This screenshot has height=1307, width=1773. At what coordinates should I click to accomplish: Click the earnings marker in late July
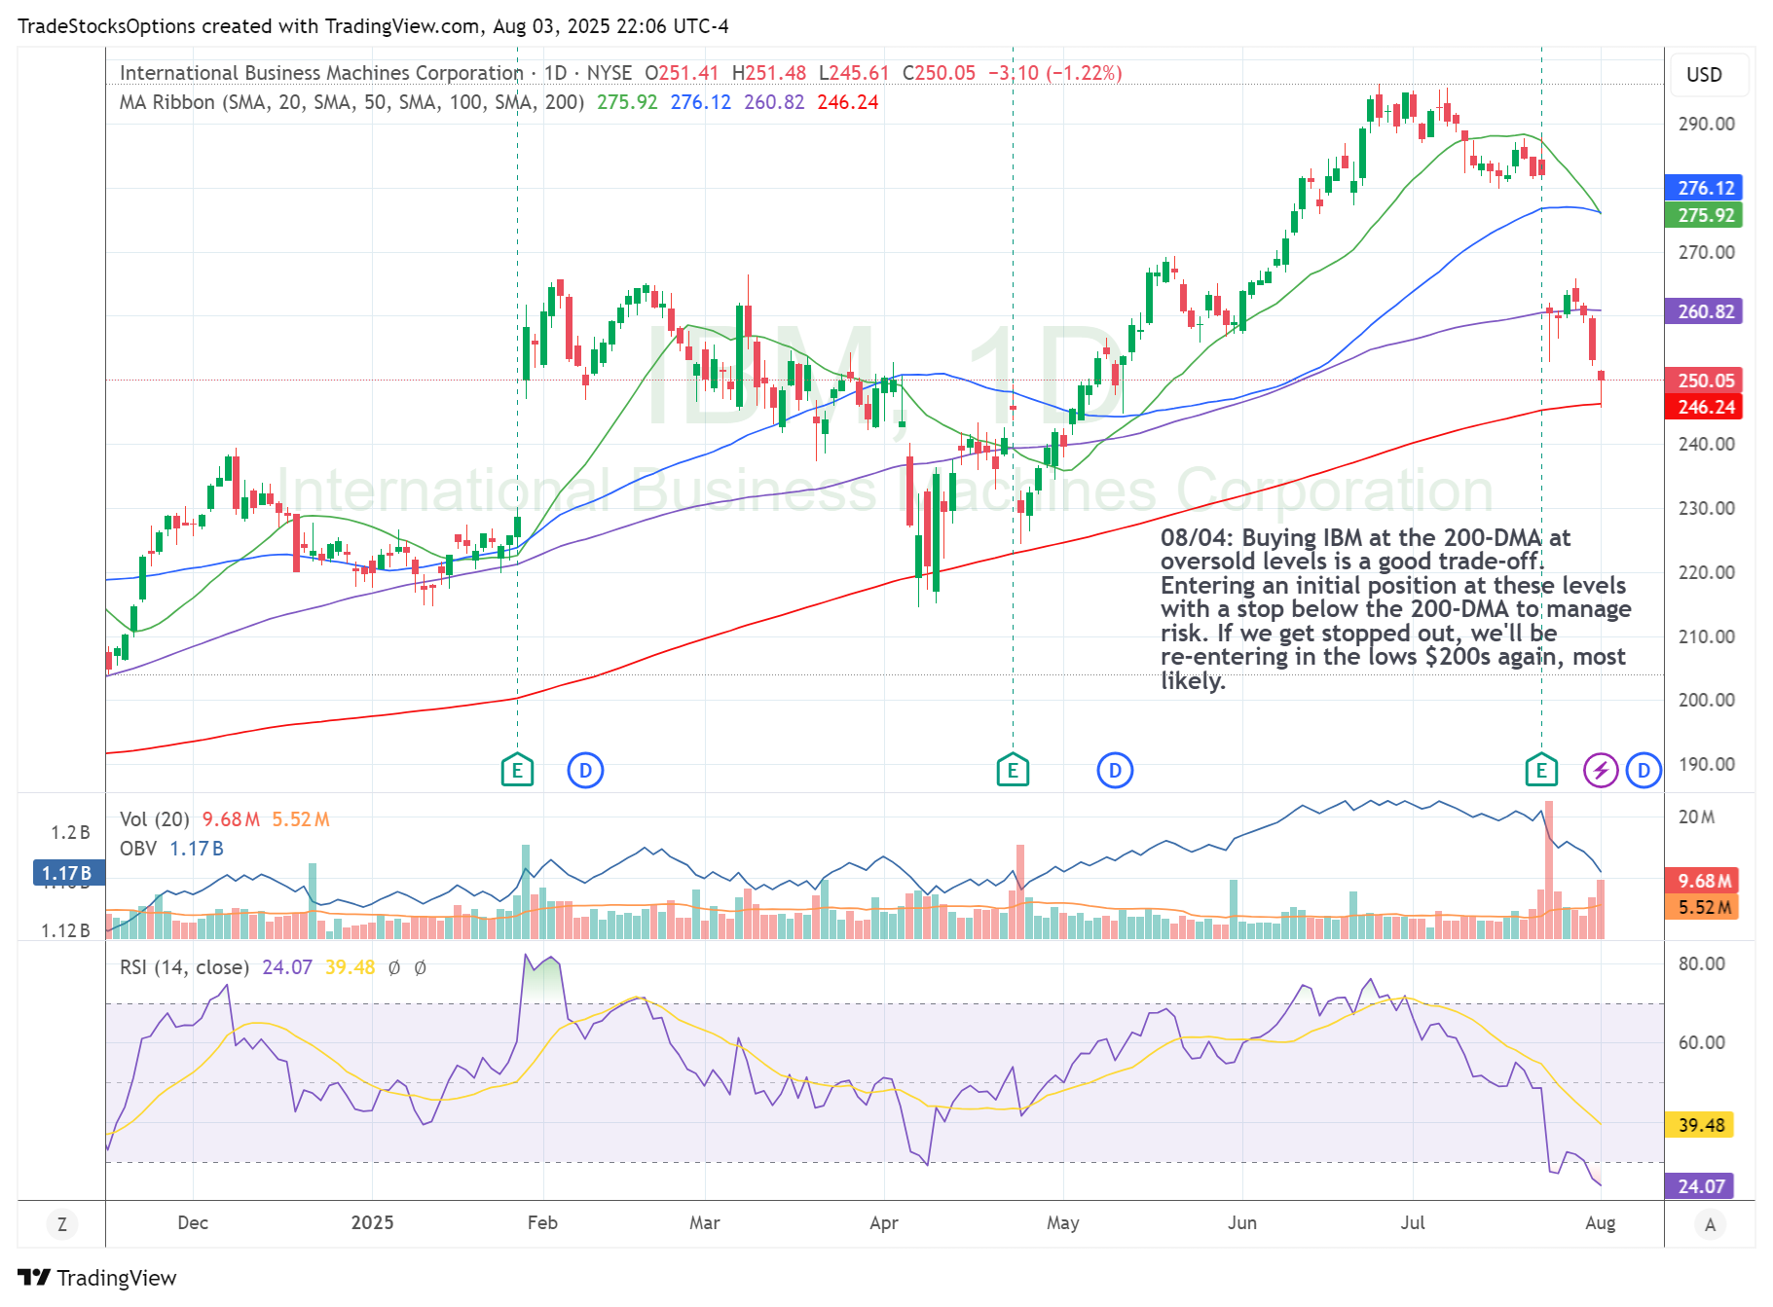(1540, 771)
